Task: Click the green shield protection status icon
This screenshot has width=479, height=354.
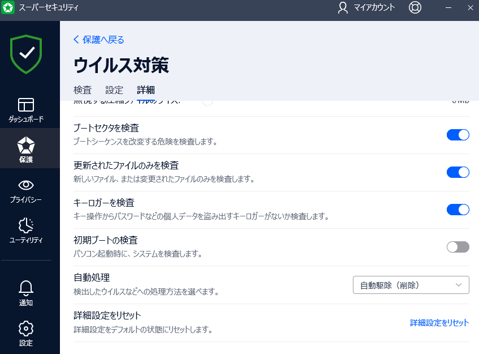Action: (26, 54)
